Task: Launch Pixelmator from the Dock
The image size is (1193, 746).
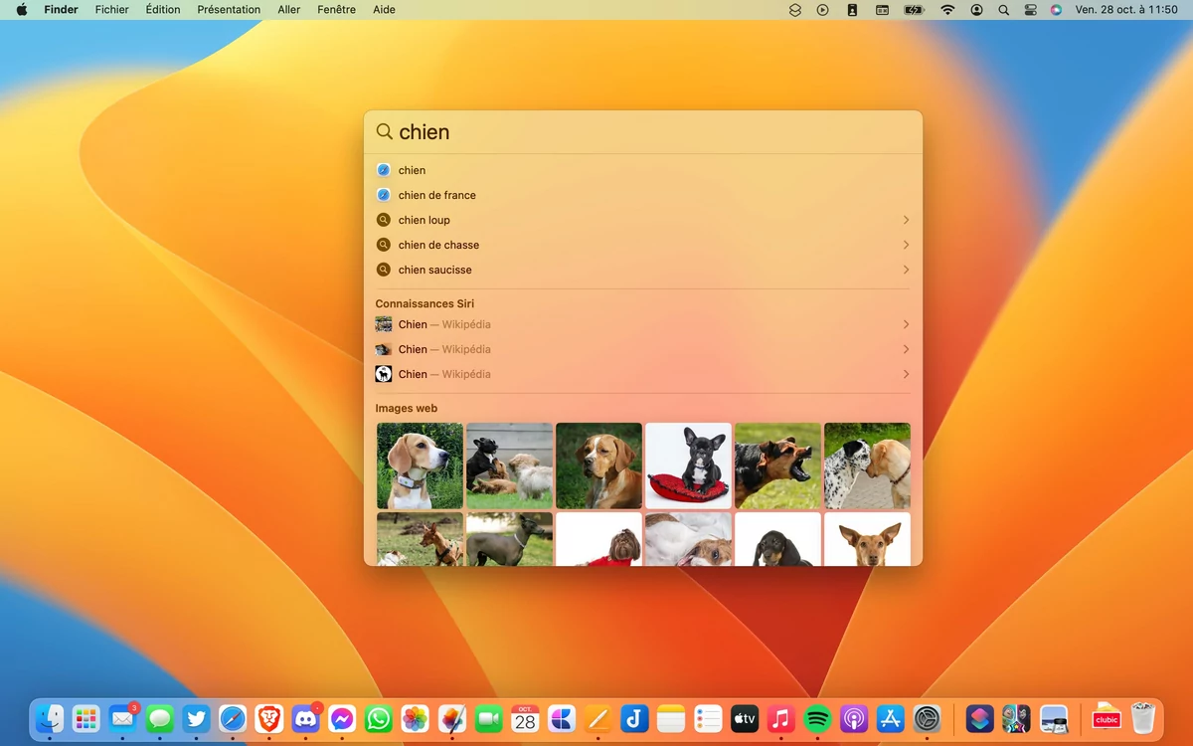Action: (452, 718)
